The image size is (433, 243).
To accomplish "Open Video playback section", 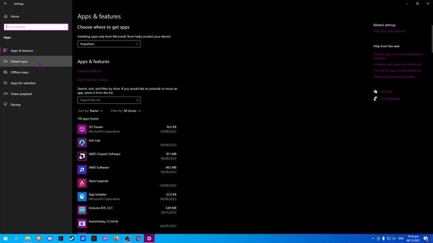I will click(36, 94).
